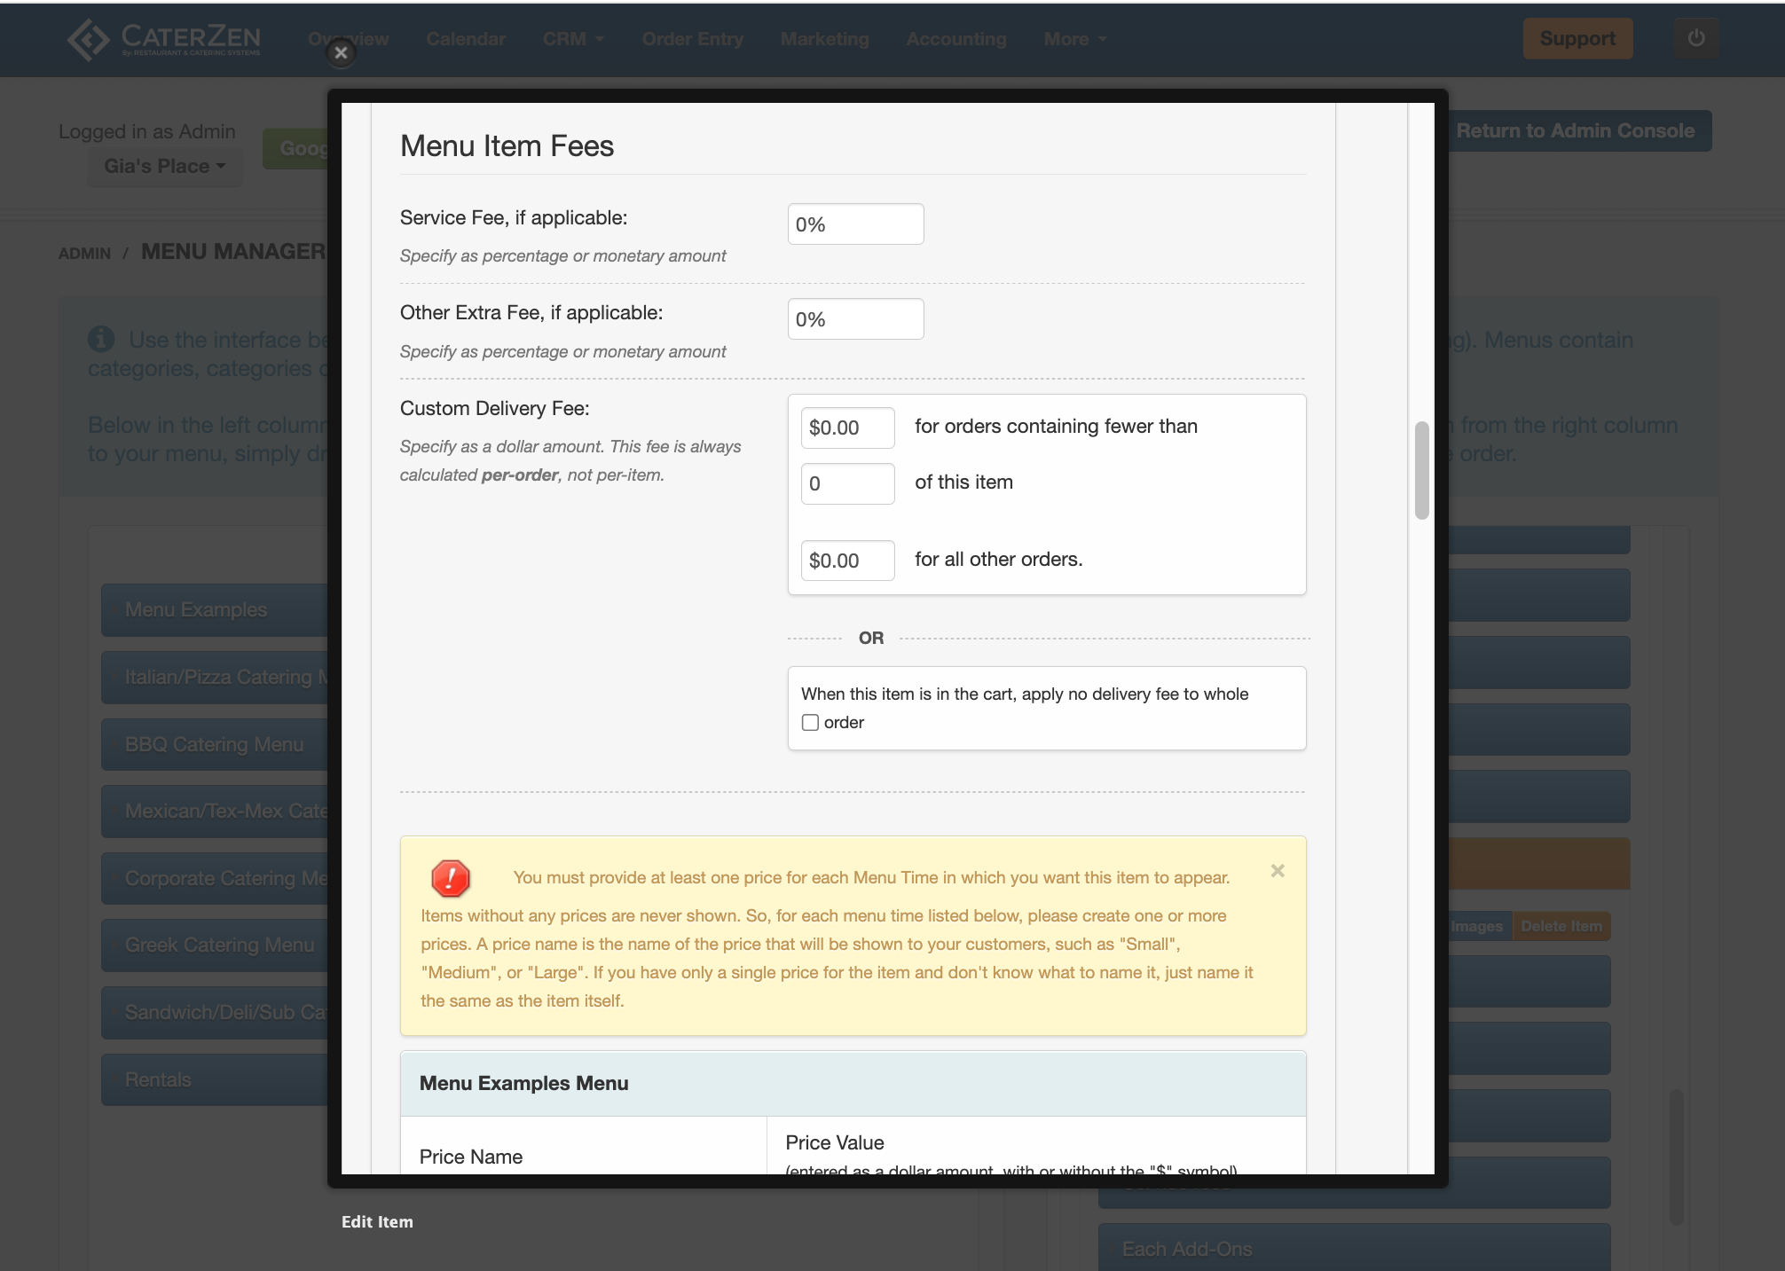Expand the More menu dropdown

point(1075,39)
